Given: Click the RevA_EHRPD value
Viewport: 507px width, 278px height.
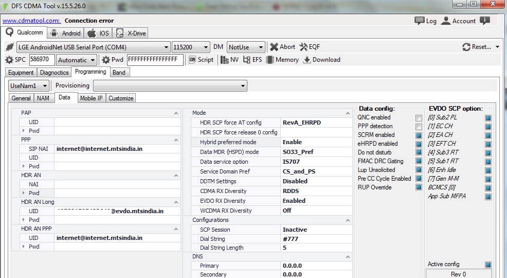Looking at the screenshot, I should pos(316,123).
